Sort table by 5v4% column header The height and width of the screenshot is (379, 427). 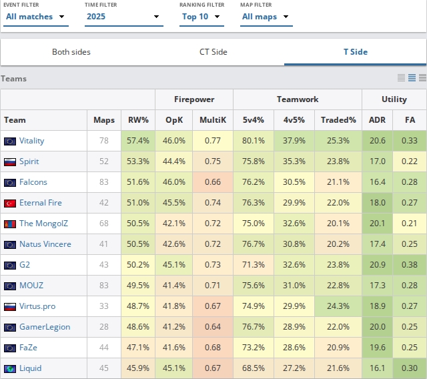(x=254, y=120)
